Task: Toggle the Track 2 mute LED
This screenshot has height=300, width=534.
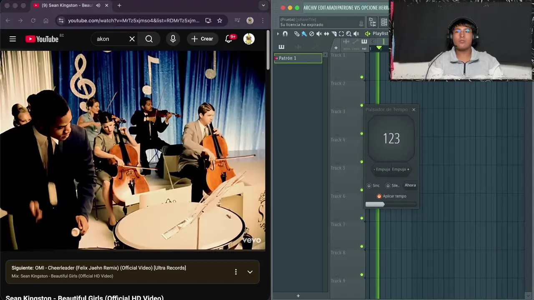Action: pos(362,105)
